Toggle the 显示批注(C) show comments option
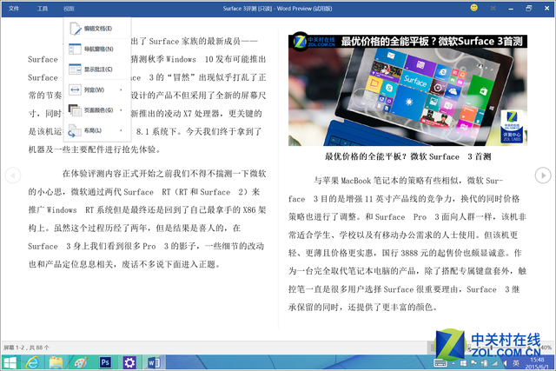Image resolution: width=556 pixels, height=371 pixels. point(97,70)
